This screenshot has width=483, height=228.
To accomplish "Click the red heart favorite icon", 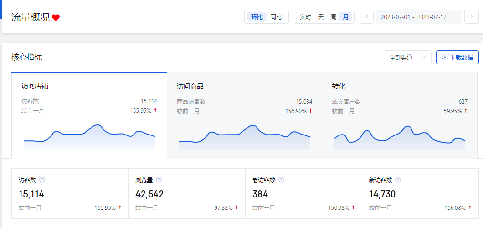I will tap(56, 18).
